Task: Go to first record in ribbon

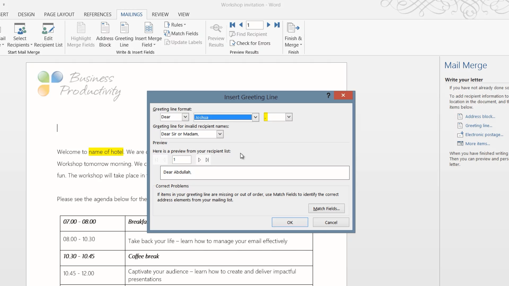Action: click(232, 25)
